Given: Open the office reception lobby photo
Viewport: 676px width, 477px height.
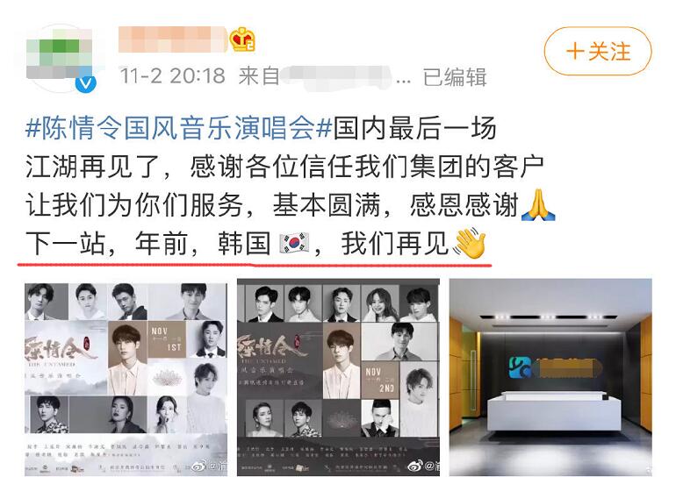Looking at the screenshot, I should click(x=550, y=378).
